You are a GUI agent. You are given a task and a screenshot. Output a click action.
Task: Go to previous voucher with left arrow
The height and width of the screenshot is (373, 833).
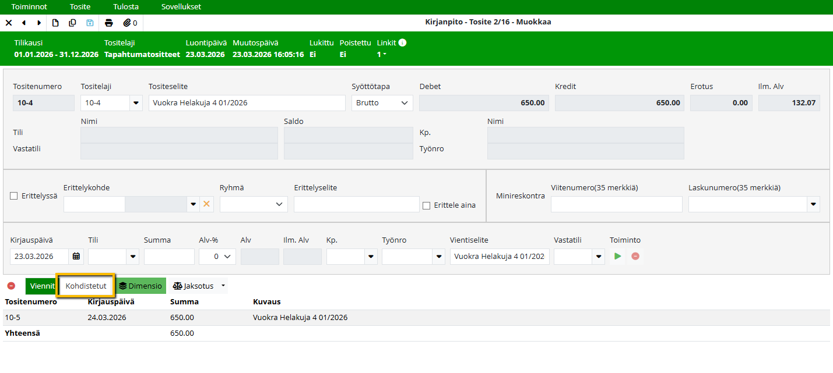(x=24, y=23)
